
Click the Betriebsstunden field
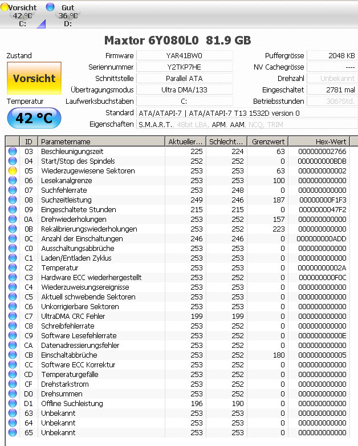click(332, 101)
